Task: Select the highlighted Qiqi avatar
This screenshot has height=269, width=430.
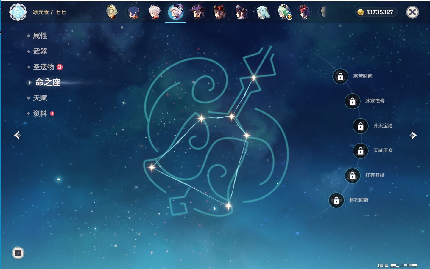Action: tap(176, 12)
